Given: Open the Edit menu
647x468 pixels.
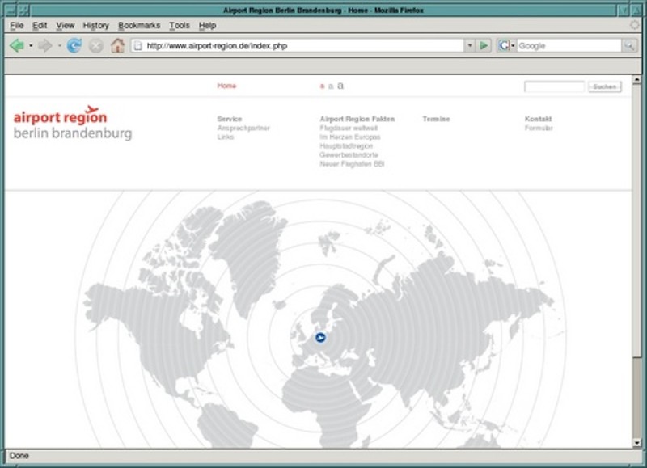Looking at the screenshot, I should click(x=40, y=26).
